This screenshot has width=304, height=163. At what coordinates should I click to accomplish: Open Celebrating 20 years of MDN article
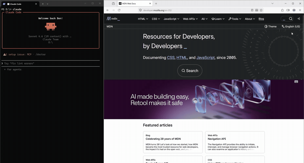(x=163, y=139)
